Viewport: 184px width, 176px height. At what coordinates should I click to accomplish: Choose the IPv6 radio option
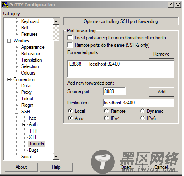pyautogui.click(x=143, y=118)
